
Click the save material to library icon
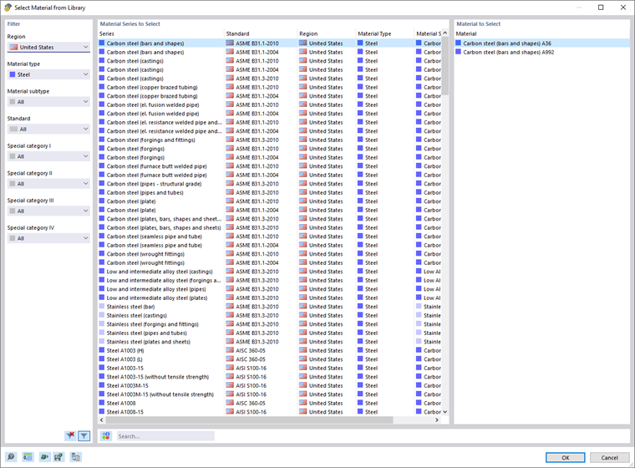pos(58,457)
